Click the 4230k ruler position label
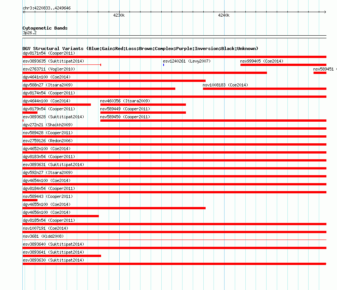The height and width of the screenshot is (290, 337). tap(119, 15)
